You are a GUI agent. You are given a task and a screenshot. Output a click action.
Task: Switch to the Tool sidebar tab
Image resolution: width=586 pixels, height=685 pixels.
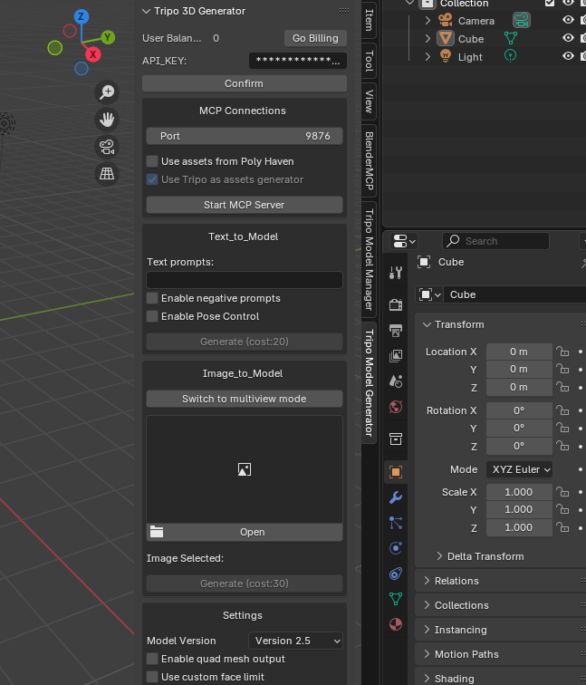tap(370, 61)
